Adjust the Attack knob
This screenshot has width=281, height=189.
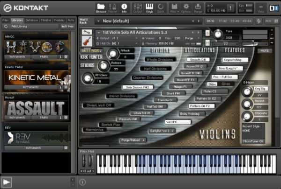click(x=113, y=54)
